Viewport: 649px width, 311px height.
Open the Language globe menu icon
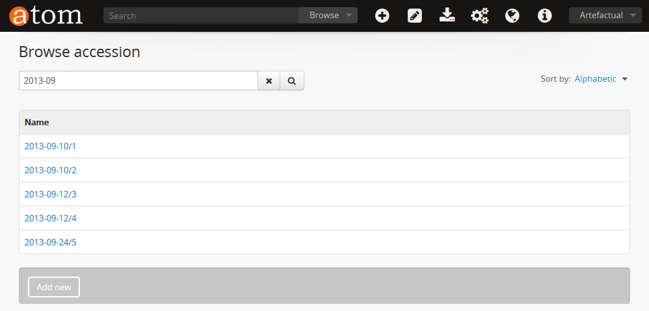(512, 16)
